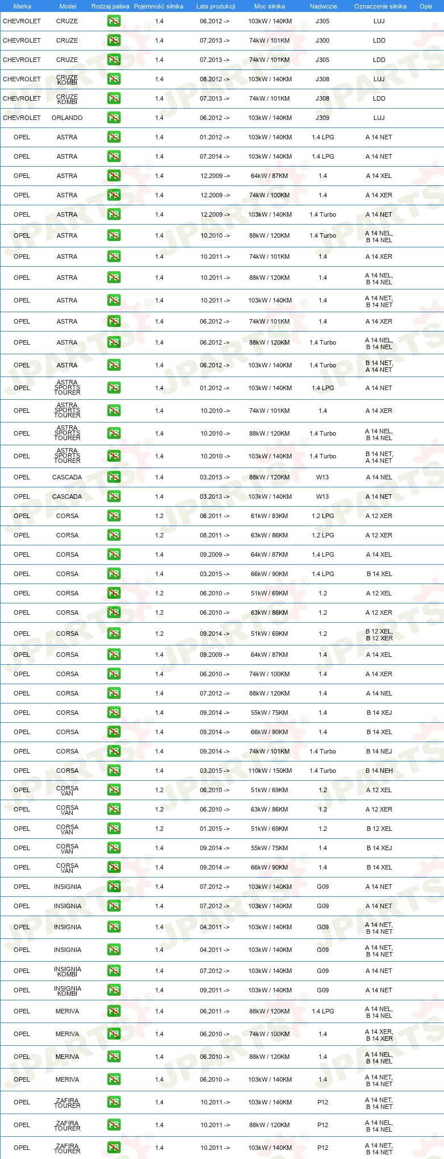Select the 110kW / 150KM power cell
Image resolution: width=444 pixels, height=1159 pixels.
coord(270,771)
